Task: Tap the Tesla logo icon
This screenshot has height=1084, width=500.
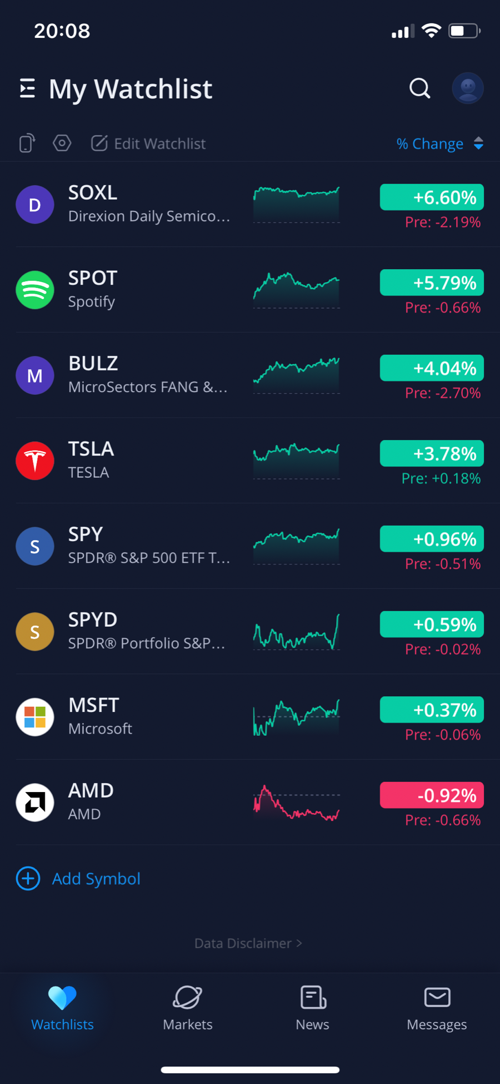Action: point(35,461)
